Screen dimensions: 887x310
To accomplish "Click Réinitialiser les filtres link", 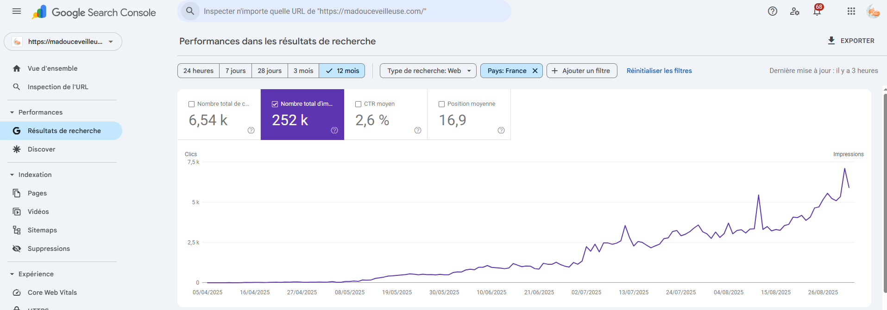I will tap(659, 71).
